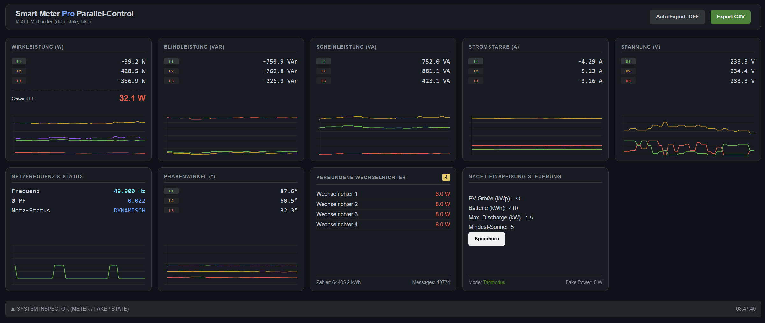765x323 pixels.
Task: Click the L1 phase angle 87.6°
Action: point(289,191)
